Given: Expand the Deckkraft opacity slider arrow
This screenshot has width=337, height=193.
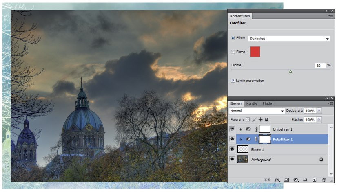Looking at the screenshot, I should (319, 111).
